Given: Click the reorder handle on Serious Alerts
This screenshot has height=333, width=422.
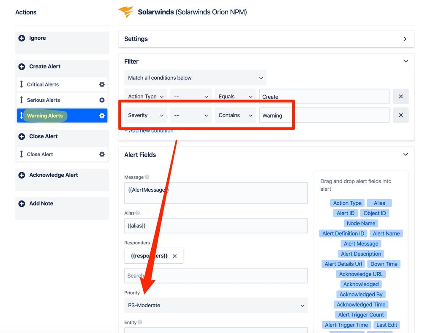Looking at the screenshot, I should 22,100.
